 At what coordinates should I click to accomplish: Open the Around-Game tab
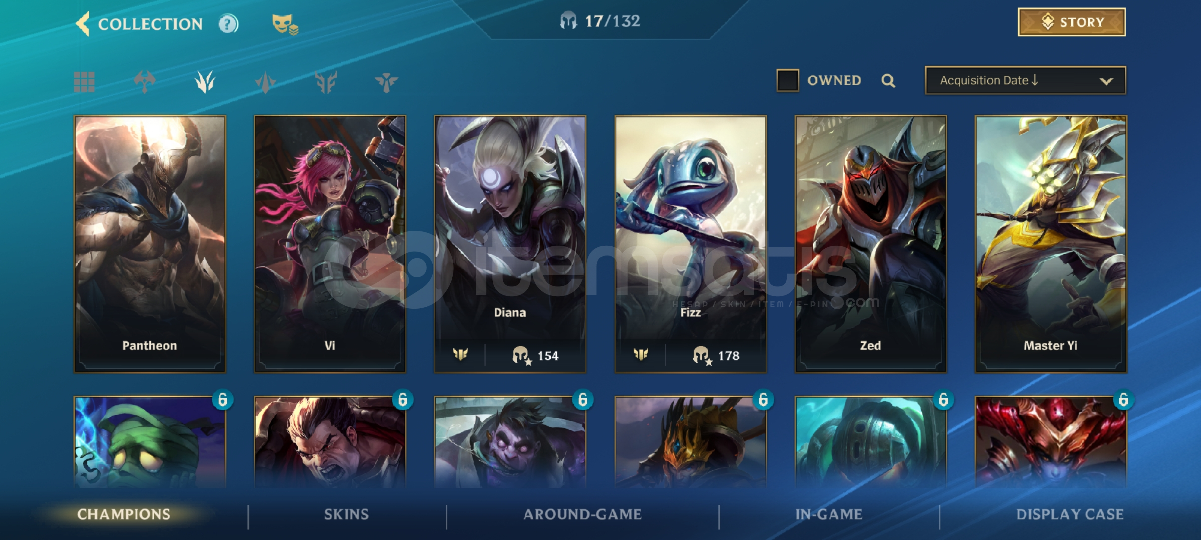click(582, 514)
